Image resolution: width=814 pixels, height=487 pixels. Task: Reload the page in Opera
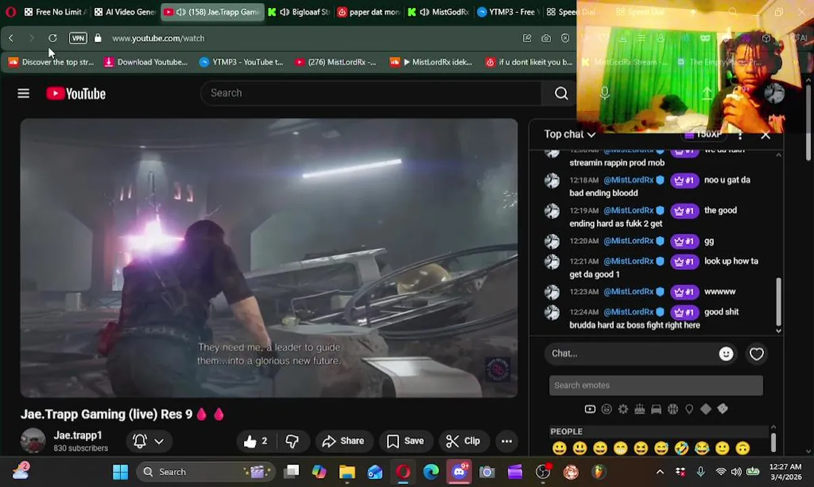point(53,39)
